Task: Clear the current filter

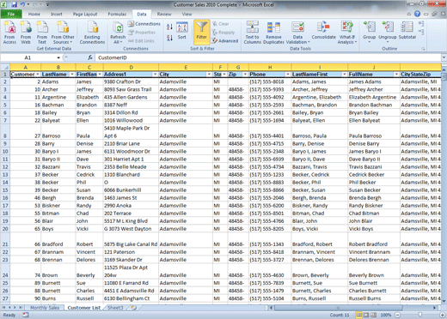Action: 220,24
